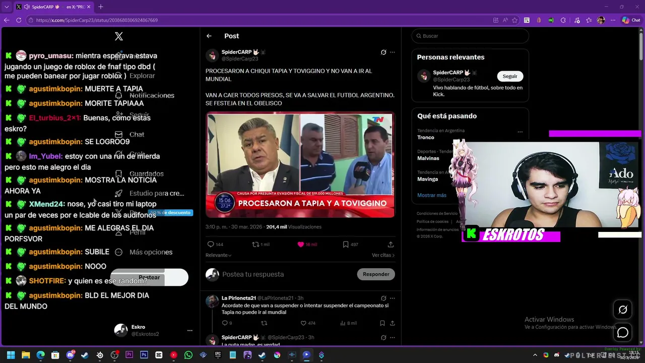Open Estudio para creadores in the sidebar
The image size is (645, 363).
point(150,194)
